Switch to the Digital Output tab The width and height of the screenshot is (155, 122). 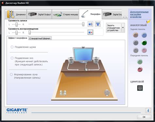[39, 14]
